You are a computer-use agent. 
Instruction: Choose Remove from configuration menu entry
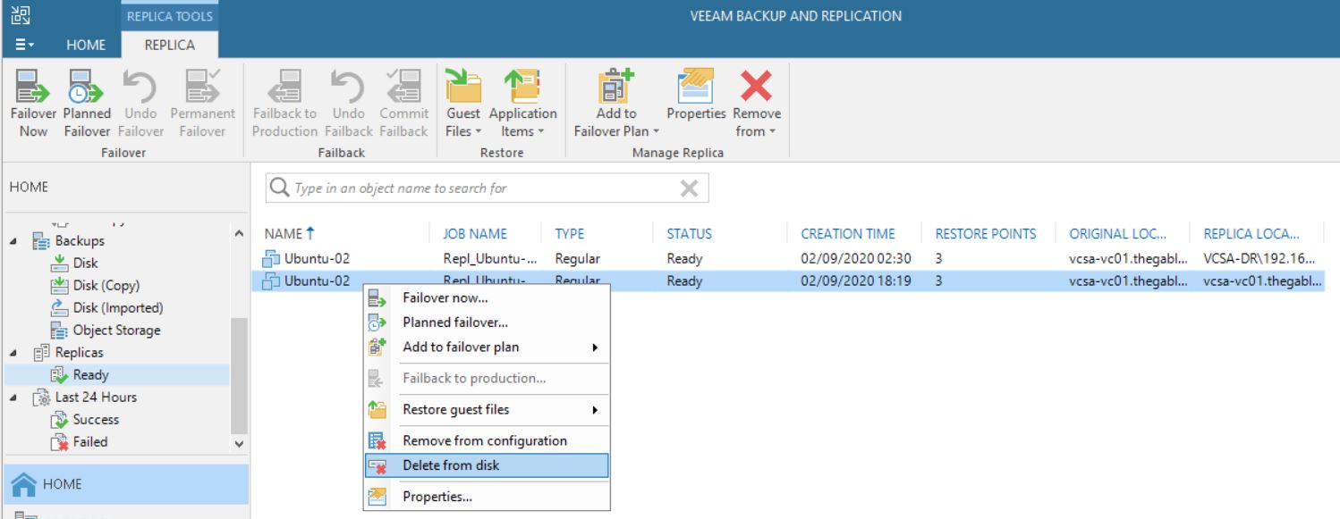pos(487,440)
